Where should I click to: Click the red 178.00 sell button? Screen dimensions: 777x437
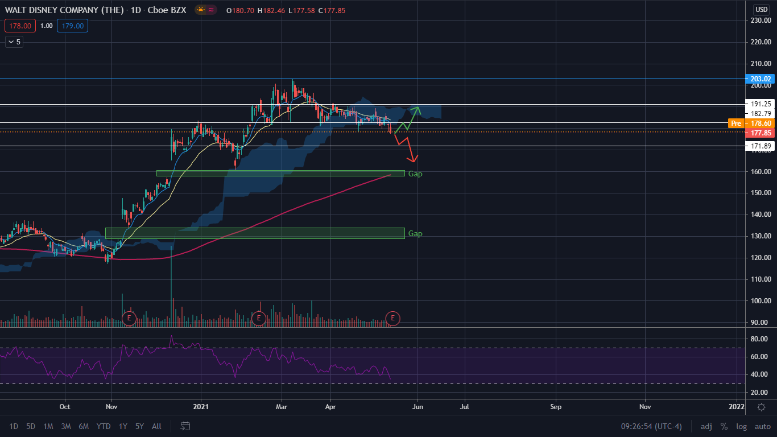coord(20,26)
